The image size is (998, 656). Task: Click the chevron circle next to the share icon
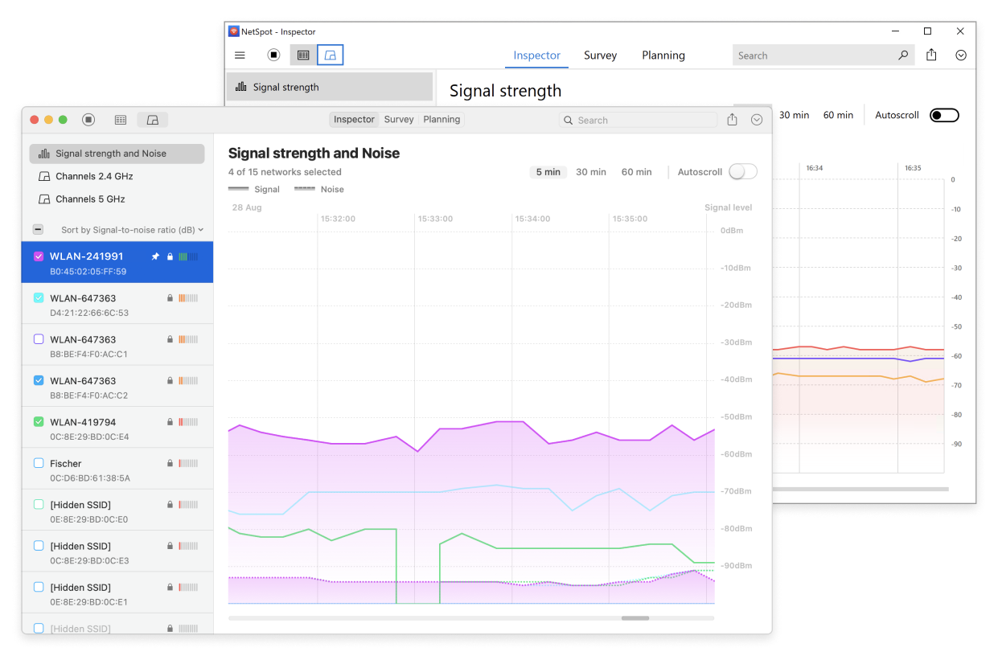pos(756,119)
